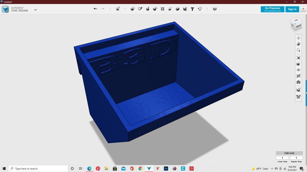The height and width of the screenshot is (172, 307).
Task: Open the Transform tool
Action: 118,9
